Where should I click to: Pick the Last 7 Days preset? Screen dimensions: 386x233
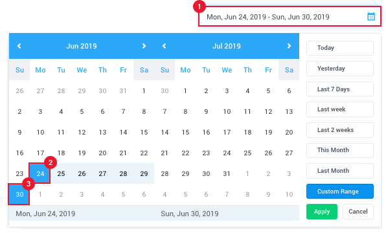point(340,89)
